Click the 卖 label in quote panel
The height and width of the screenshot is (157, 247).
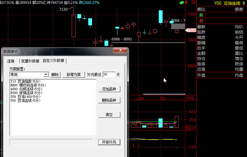click(201, 15)
